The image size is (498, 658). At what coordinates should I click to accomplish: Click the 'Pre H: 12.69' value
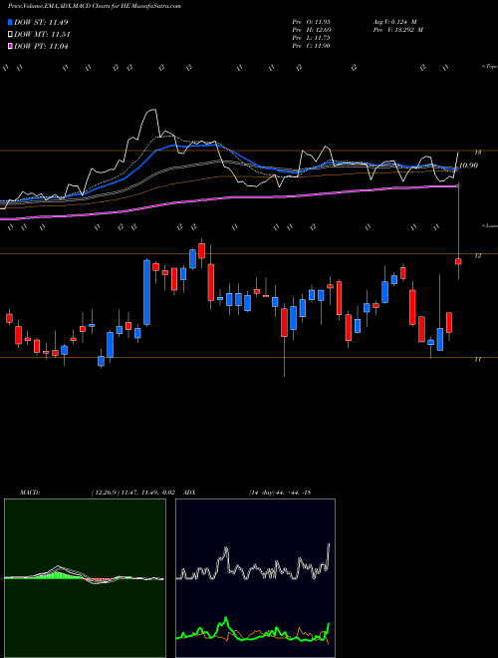[312, 30]
